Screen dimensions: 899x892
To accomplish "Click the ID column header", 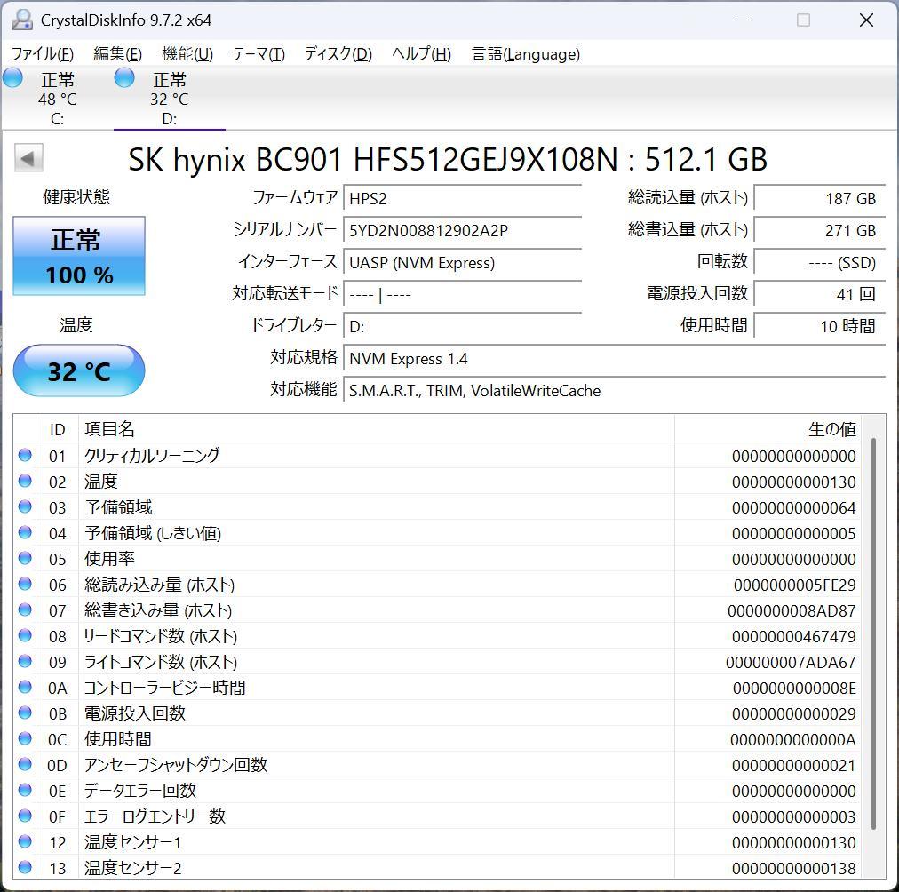I will tap(58, 429).
